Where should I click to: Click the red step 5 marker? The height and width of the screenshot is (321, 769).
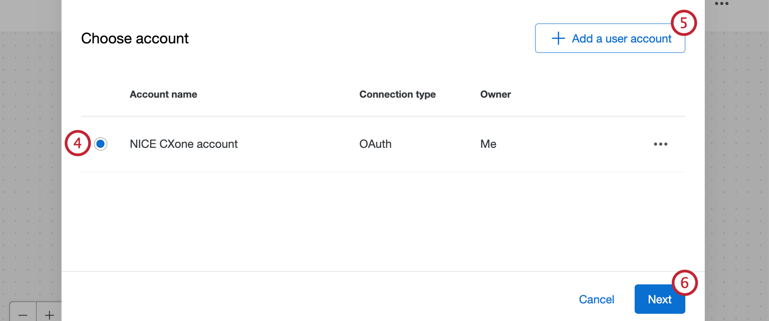pyautogui.click(x=684, y=23)
